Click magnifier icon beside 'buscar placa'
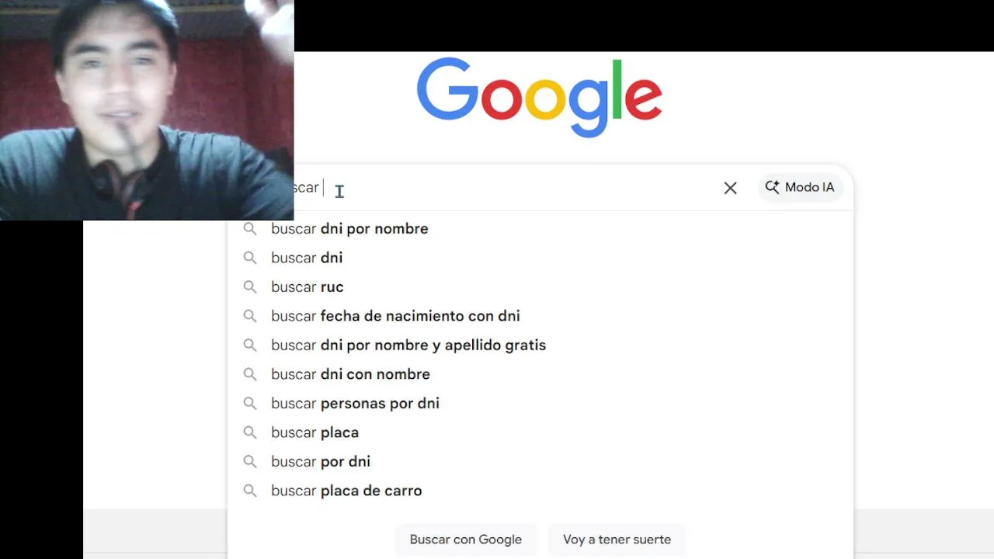Screen dimensions: 994x559 [250, 432]
